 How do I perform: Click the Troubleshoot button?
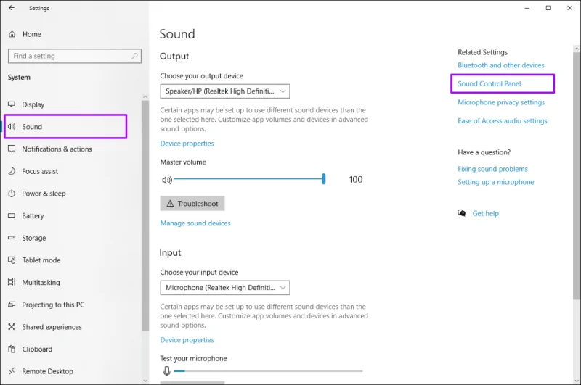pyautogui.click(x=192, y=204)
